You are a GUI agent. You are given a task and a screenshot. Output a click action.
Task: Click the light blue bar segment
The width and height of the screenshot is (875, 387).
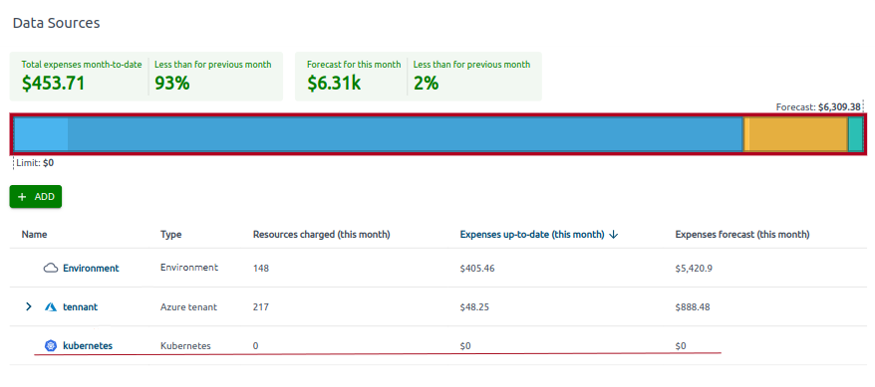pyautogui.click(x=41, y=134)
